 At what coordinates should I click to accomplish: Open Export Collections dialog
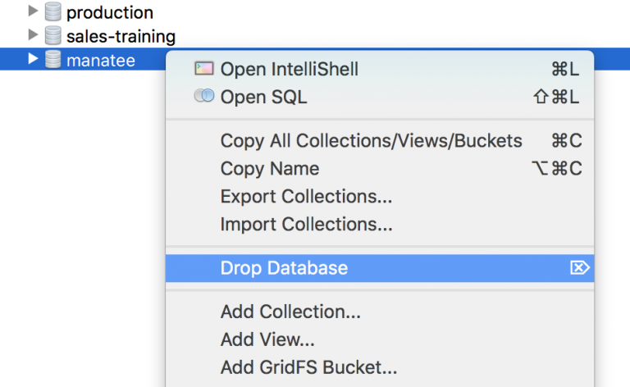tap(306, 197)
